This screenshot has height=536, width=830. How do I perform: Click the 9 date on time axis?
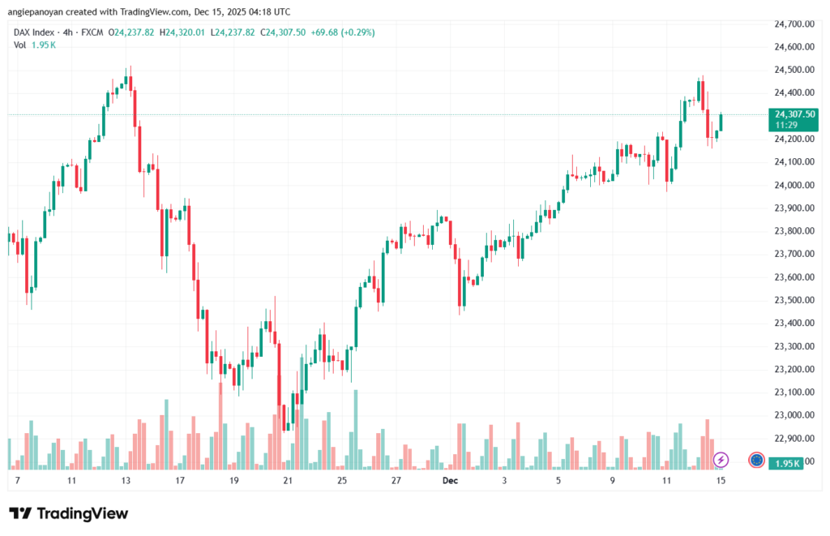tap(613, 481)
